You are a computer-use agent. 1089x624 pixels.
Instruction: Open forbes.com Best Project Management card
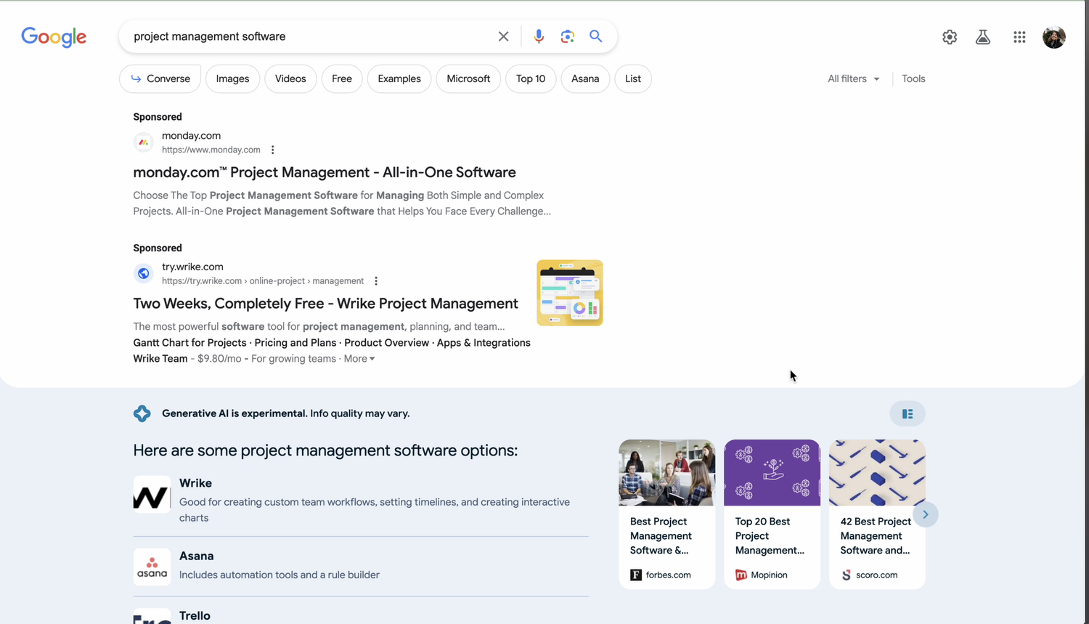point(666,514)
